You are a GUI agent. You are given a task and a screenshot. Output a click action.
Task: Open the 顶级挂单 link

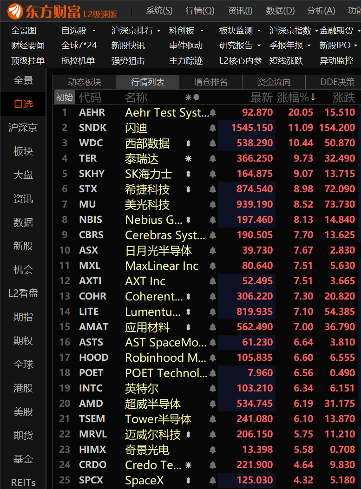click(28, 60)
